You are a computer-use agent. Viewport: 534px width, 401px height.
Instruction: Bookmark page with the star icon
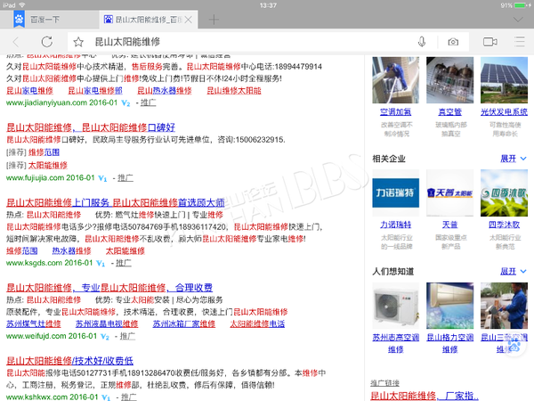pos(78,42)
